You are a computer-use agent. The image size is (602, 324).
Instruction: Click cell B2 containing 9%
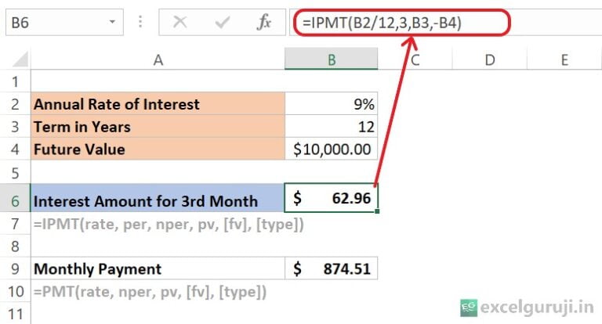[x=332, y=104]
